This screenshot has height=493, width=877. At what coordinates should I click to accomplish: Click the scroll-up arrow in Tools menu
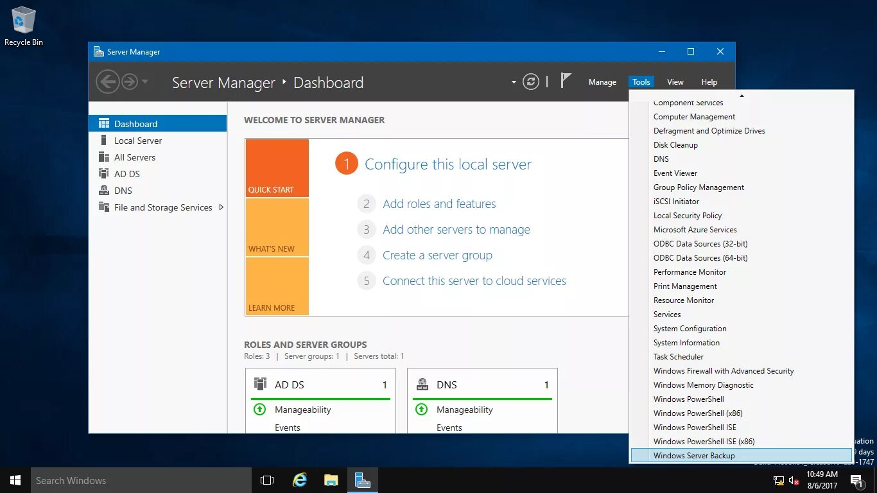742,96
